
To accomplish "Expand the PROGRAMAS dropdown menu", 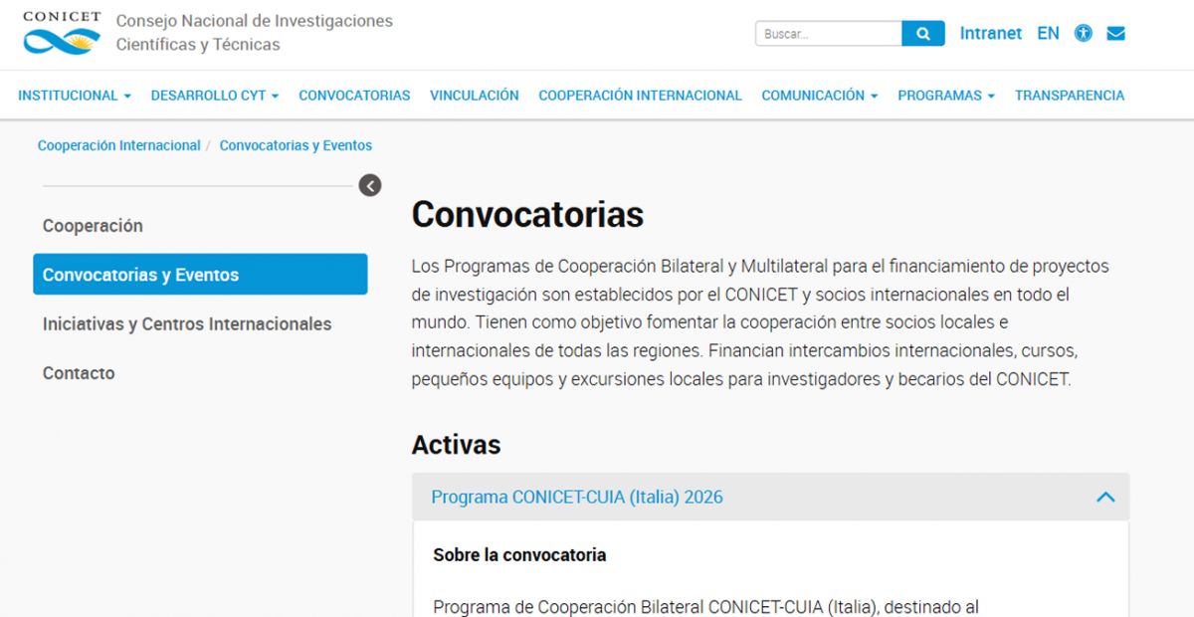I will [x=946, y=96].
